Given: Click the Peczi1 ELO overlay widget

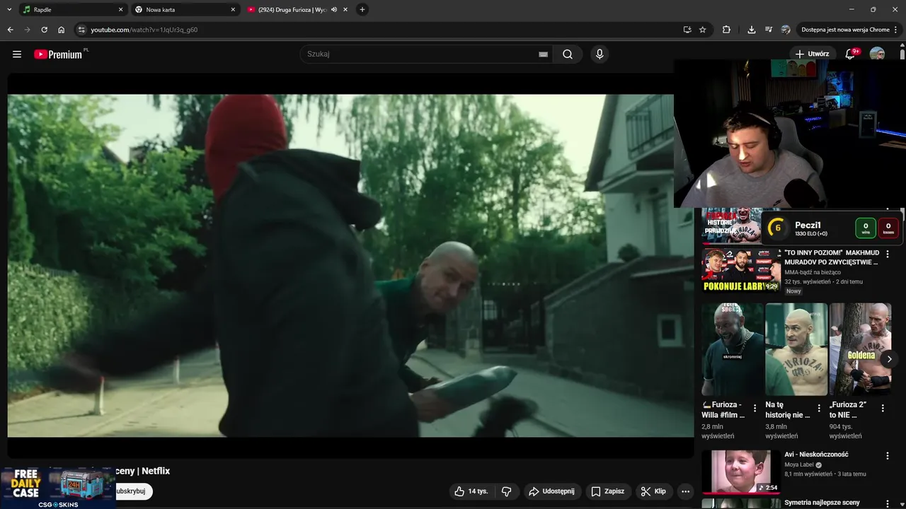Looking at the screenshot, I should coord(832,228).
